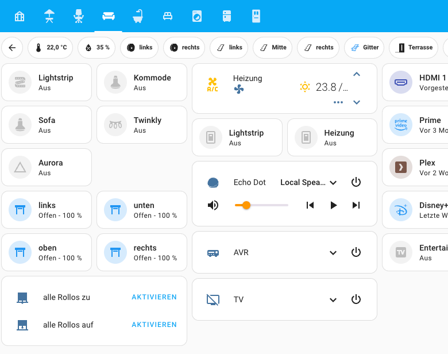Expand the TV source dropdown chevron
This screenshot has width=448, height=354.
[333, 299]
